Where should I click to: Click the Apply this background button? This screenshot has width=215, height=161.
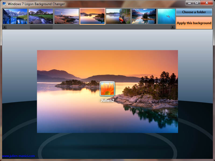(194, 23)
